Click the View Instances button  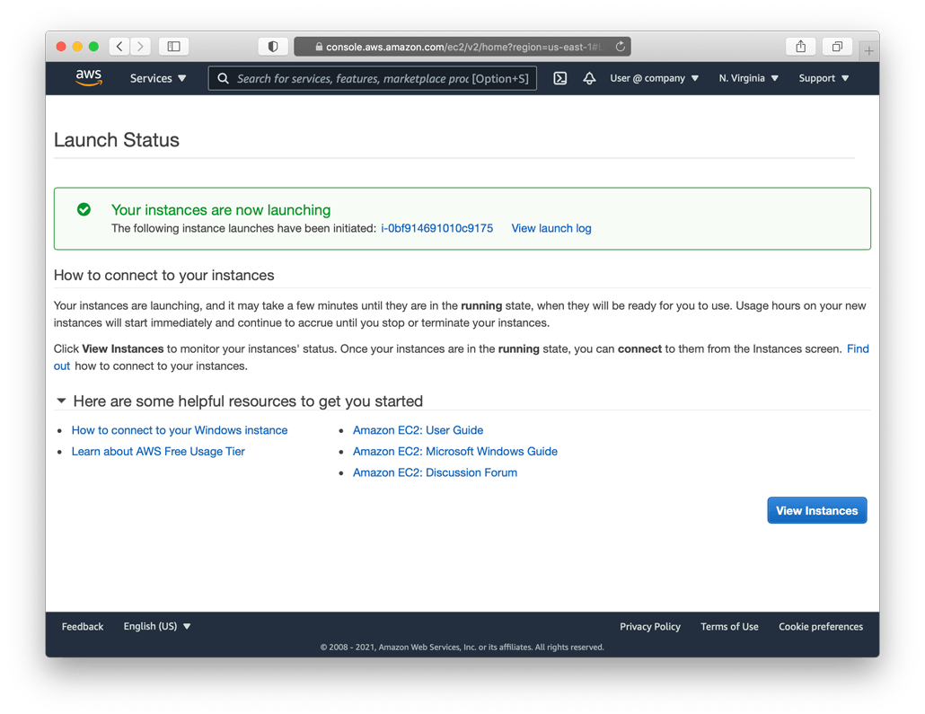pyautogui.click(x=816, y=510)
